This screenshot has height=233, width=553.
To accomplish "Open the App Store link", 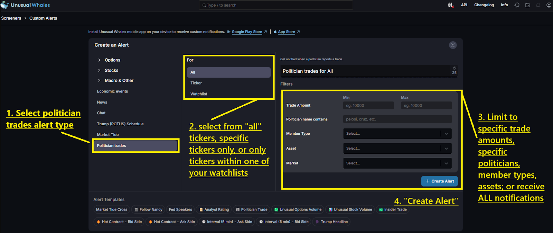I will (287, 32).
